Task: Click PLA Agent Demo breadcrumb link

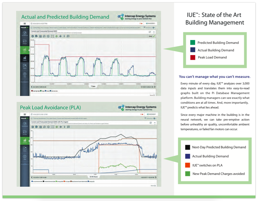Action: (x=51, y=118)
